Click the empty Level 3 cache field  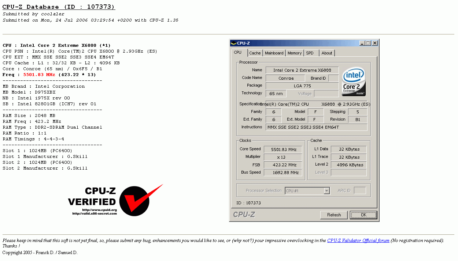(x=349, y=173)
